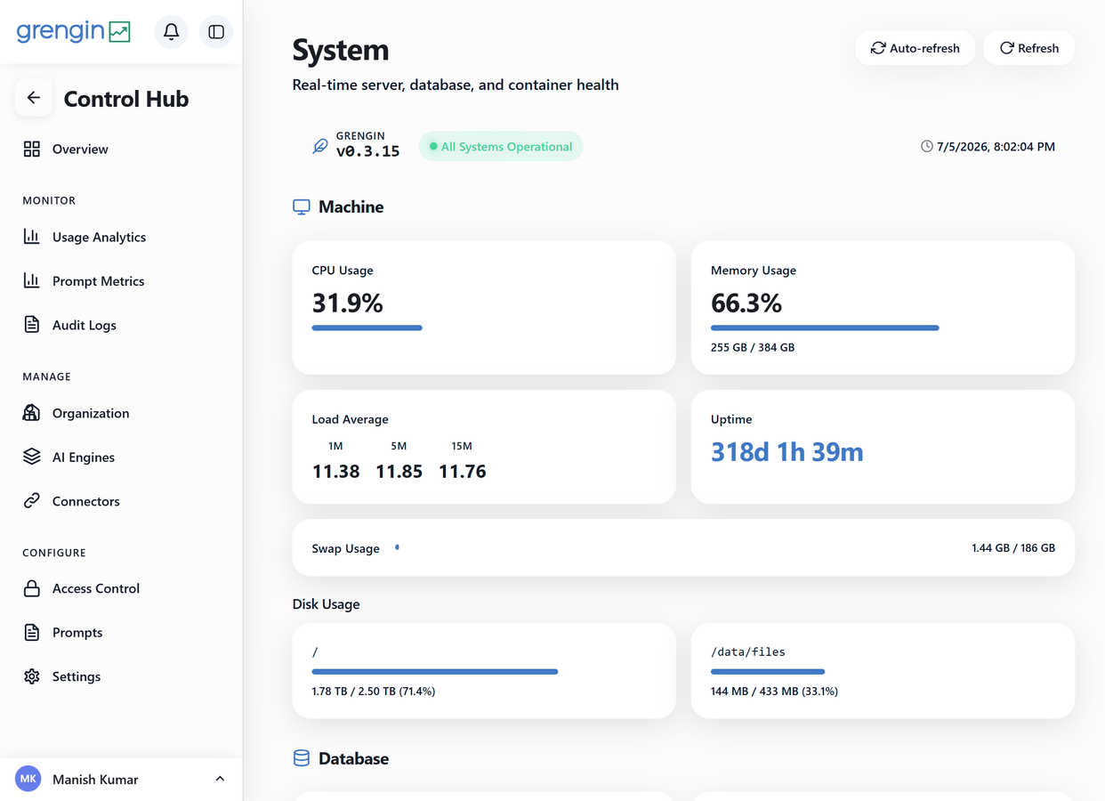Click the Usage Analytics chart icon
Image resolution: width=1105 pixels, height=801 pixels.
(32, 237)
